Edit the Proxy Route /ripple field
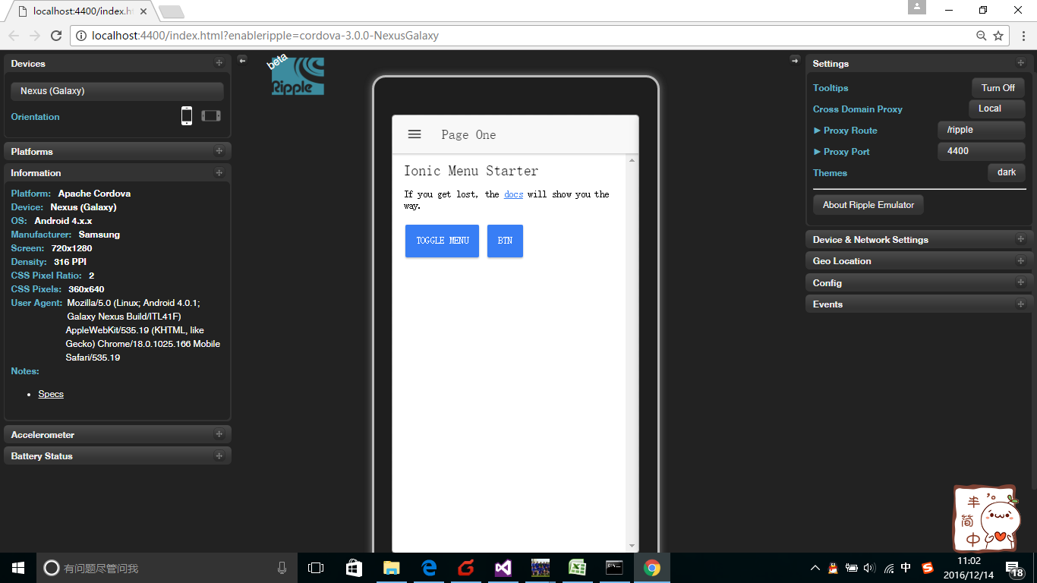This screenshot has width=1037, height=583. (x=981, y=130)
